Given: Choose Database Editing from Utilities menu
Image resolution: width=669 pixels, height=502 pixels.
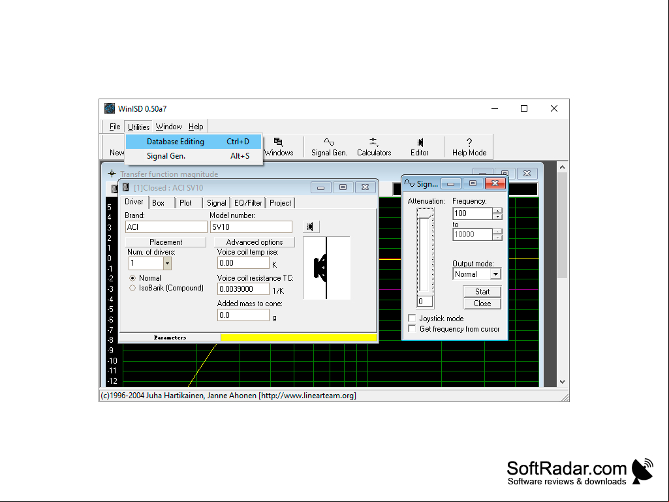Looking at the screenshot, I should 193,142.
